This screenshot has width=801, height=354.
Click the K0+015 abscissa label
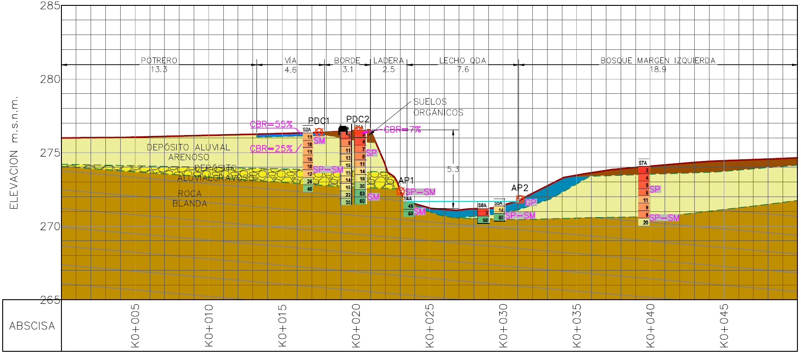[283, 326]
